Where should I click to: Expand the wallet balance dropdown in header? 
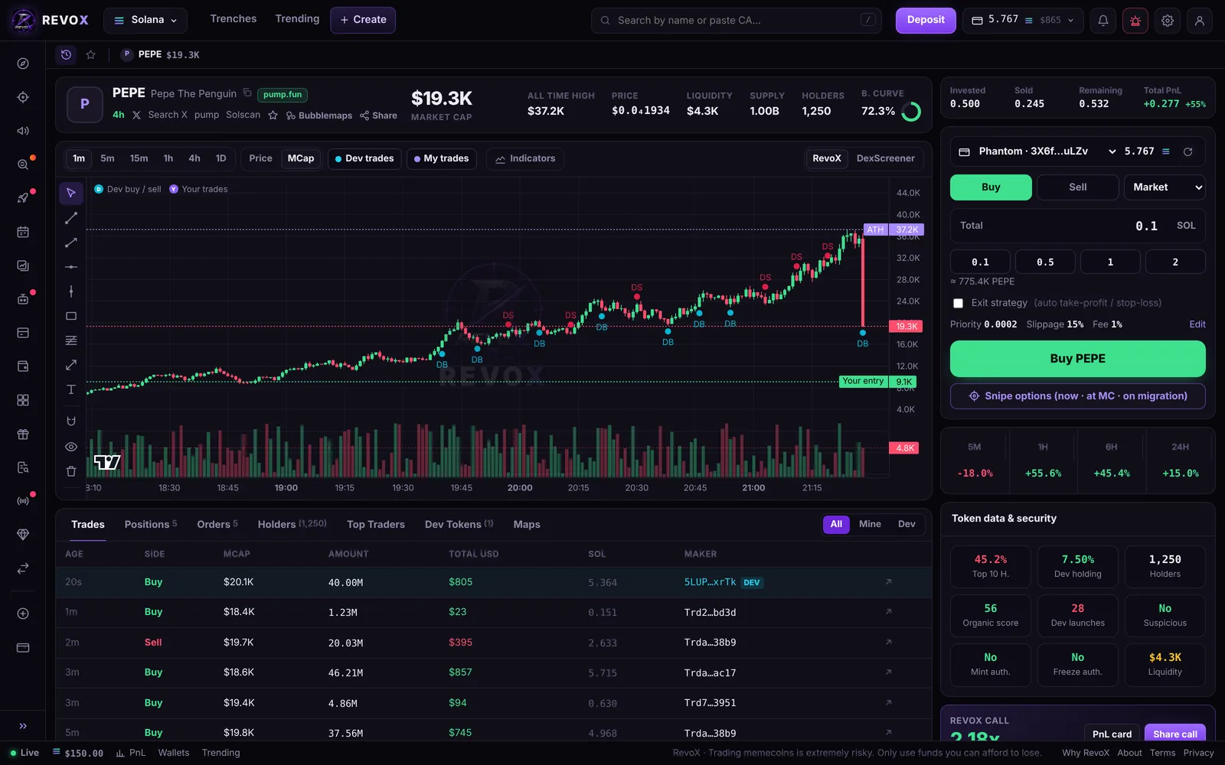1023,21
